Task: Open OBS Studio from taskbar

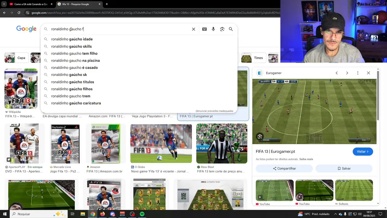Action: point(132,214)
